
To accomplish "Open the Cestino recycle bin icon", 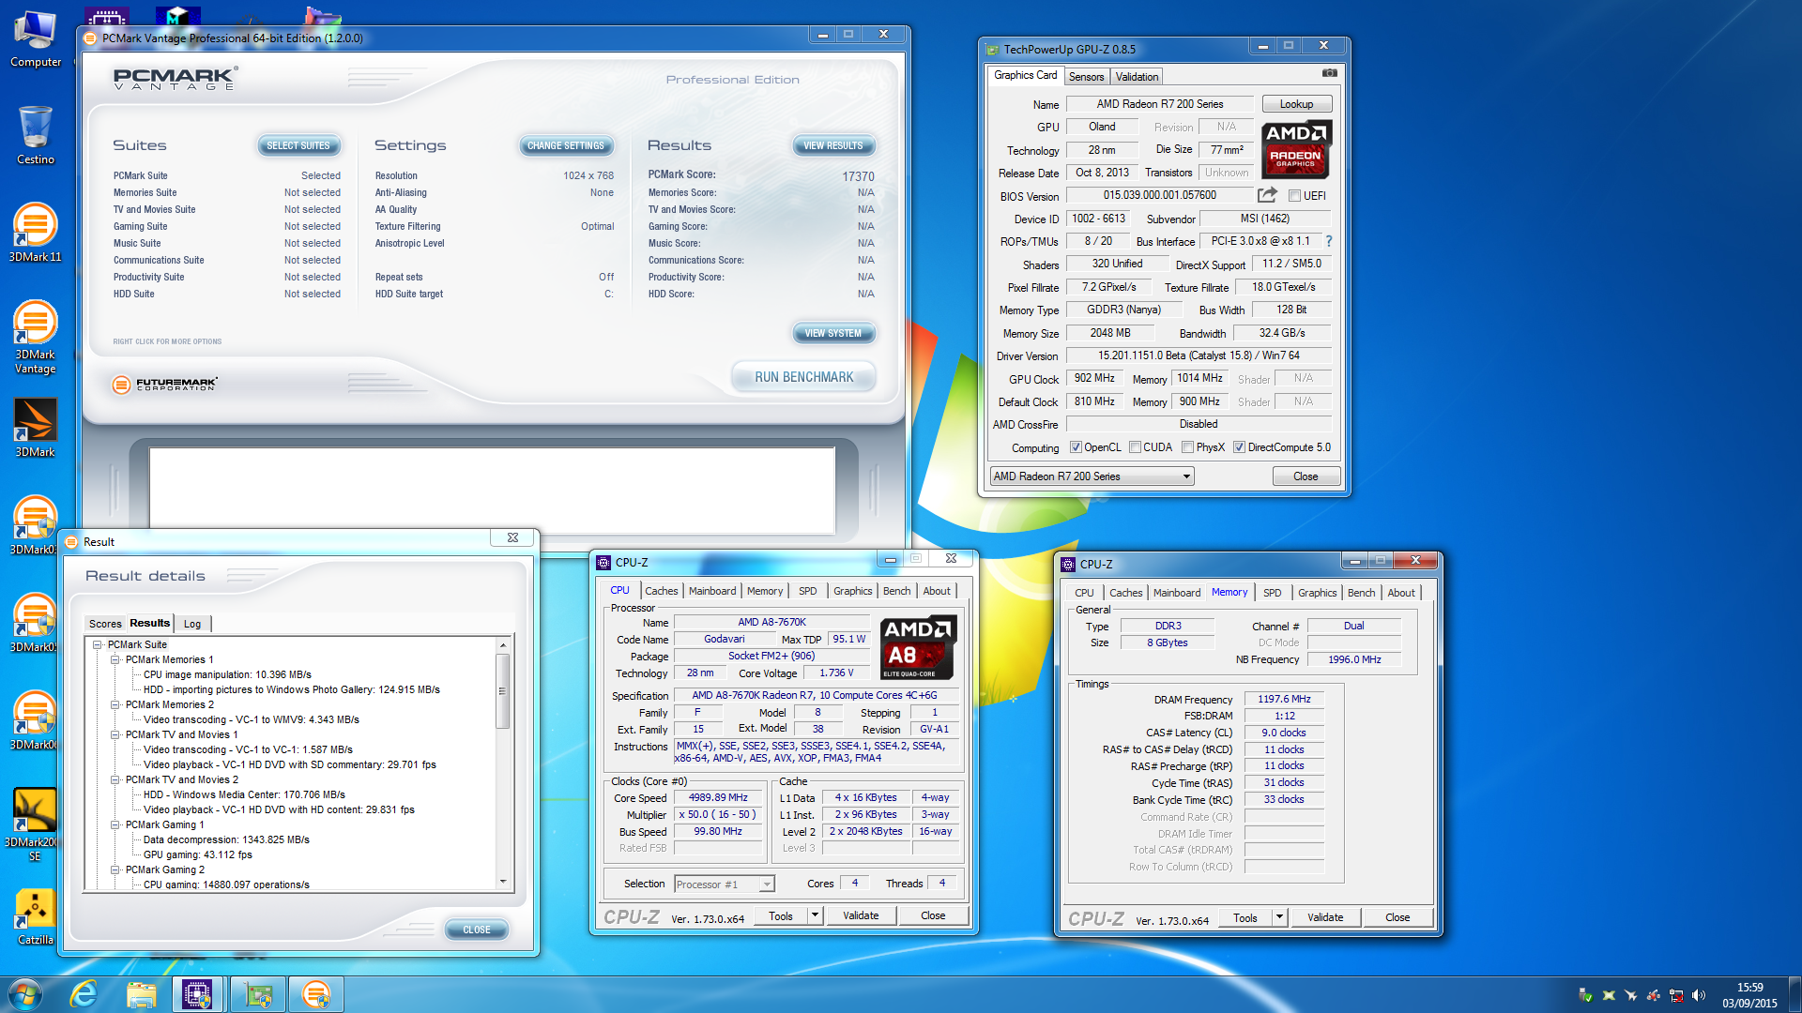I will pos(36,134).
